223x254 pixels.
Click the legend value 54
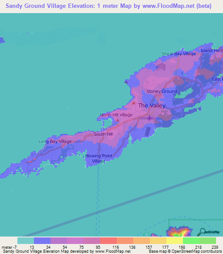pos(65,247)
